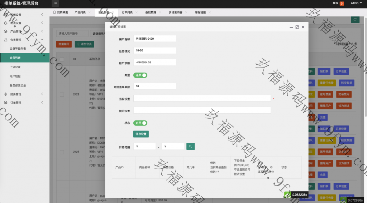Open 用户钱包 in the sidebar
Viewport: 367px width, 203px height.
15,76
